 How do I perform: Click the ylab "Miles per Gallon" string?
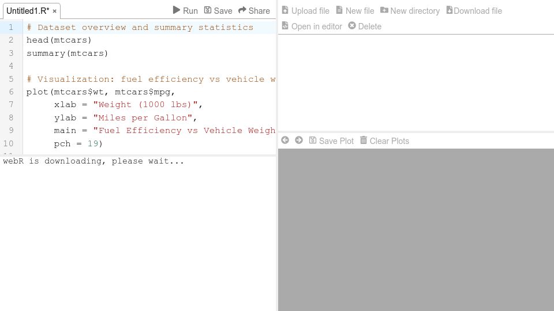143,117
